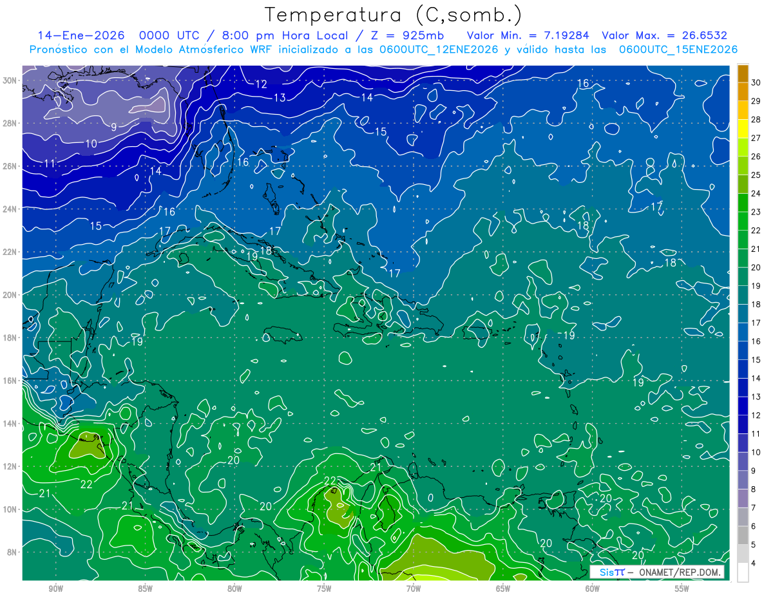This screenshot has width=773, height=597.
Task: Click the white legend swatch below value 4
Action: (x=743, y=573)
